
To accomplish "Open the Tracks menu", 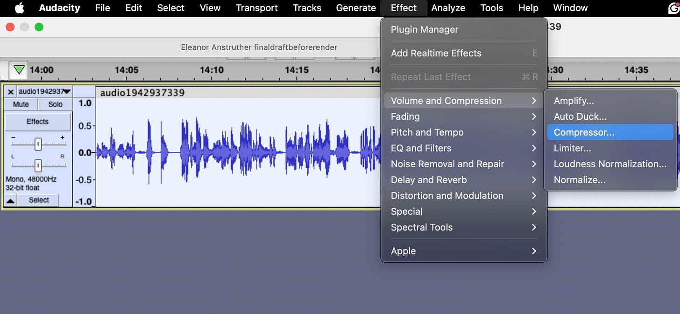I will (307, 8).
